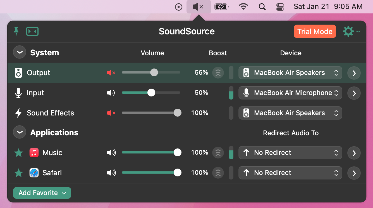Expand Music advanced options arrow
The height and width of the screenshot is (208, 373).
click(x=354, y=153)
